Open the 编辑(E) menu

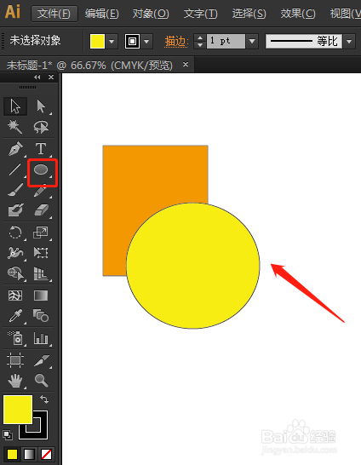tap(101, 14)
